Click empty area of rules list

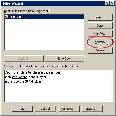[44, 35]
